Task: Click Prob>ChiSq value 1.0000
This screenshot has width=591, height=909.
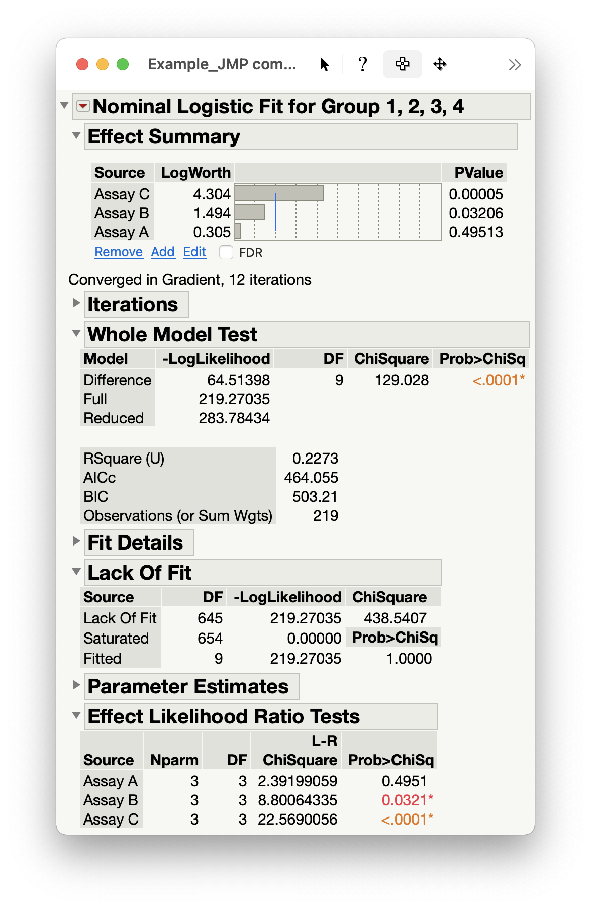Action: (409, 659)
